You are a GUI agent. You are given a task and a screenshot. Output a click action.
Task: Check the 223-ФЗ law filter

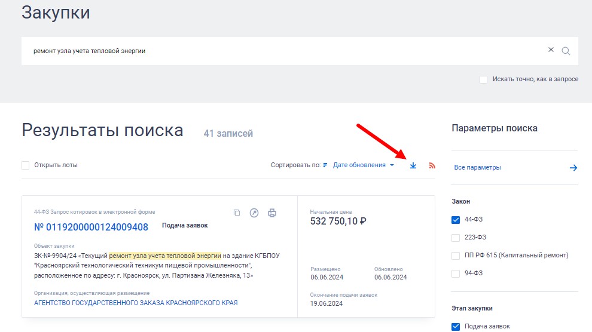[456, 238]
